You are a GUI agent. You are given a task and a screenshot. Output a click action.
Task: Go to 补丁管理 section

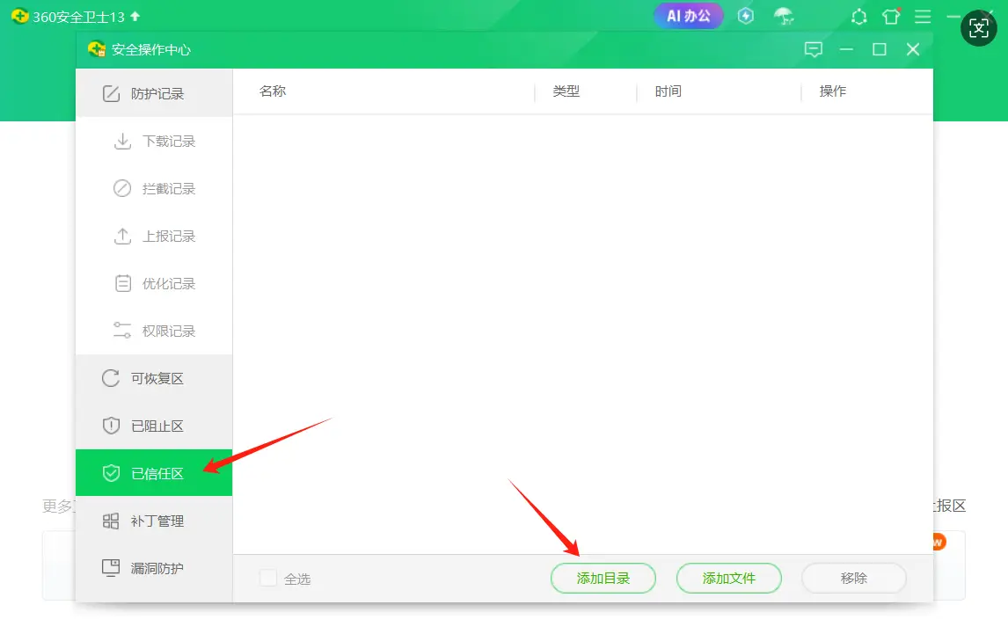pyautogui.click(x=157, y=521)
